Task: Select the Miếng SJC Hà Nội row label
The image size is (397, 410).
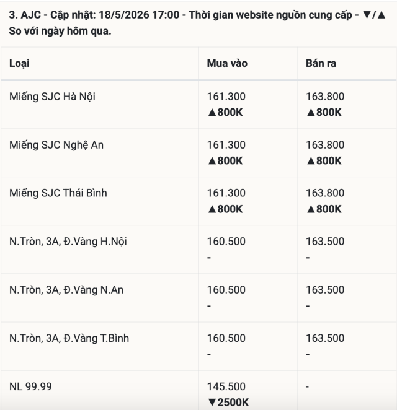Action: (x=52, y=97)
